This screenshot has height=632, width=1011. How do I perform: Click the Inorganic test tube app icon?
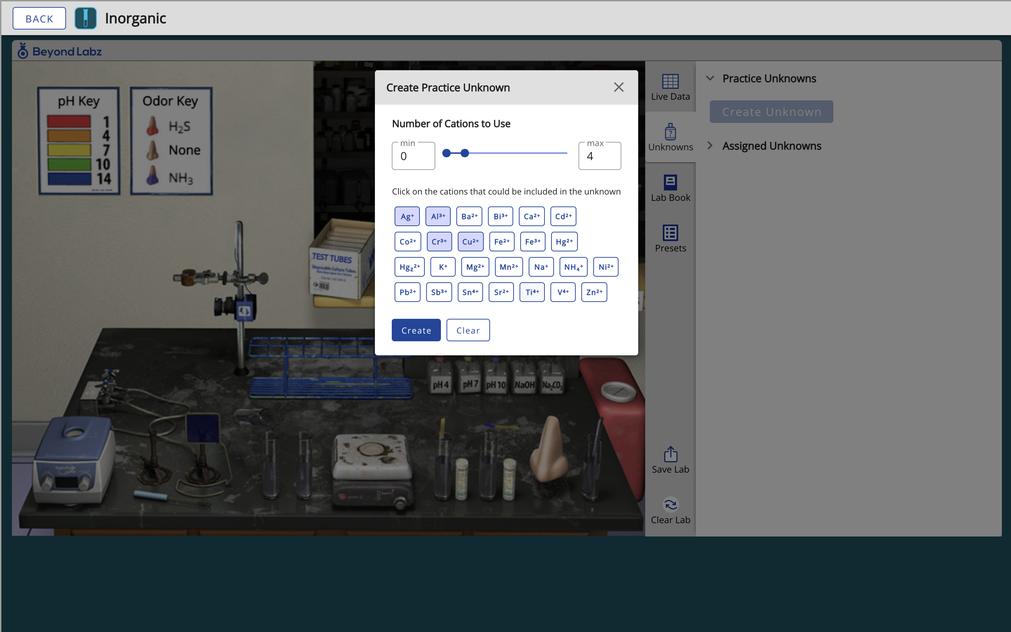point(85,18)
